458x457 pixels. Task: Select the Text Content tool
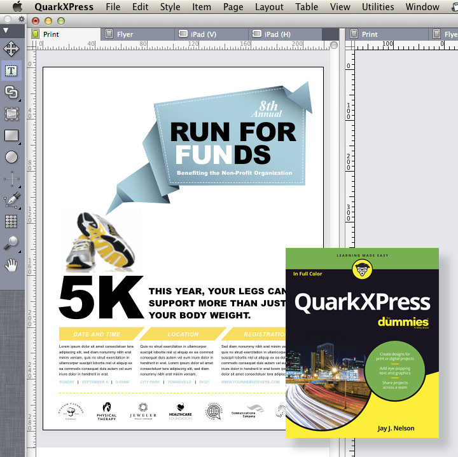pyautogui.click(x=11, y=71)
